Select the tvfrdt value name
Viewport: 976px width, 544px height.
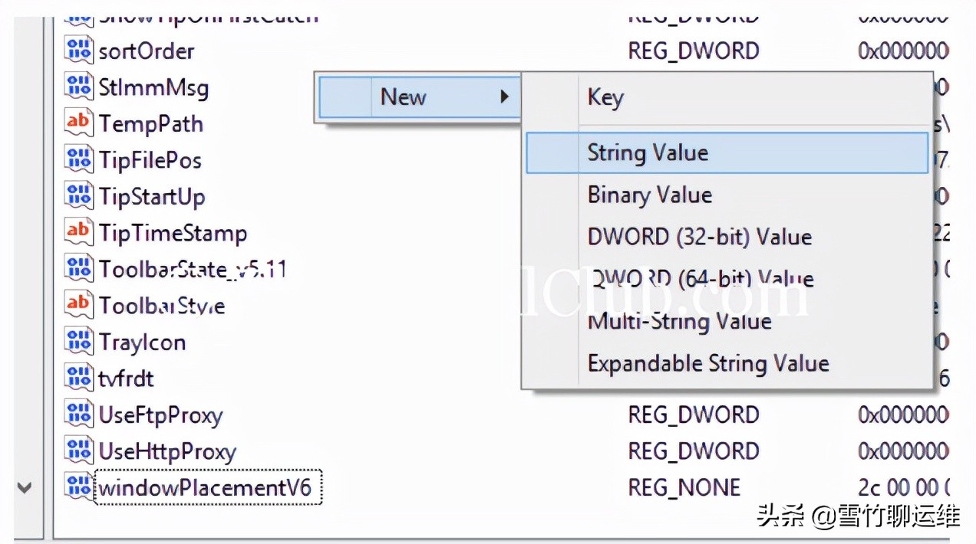(126, 379)
